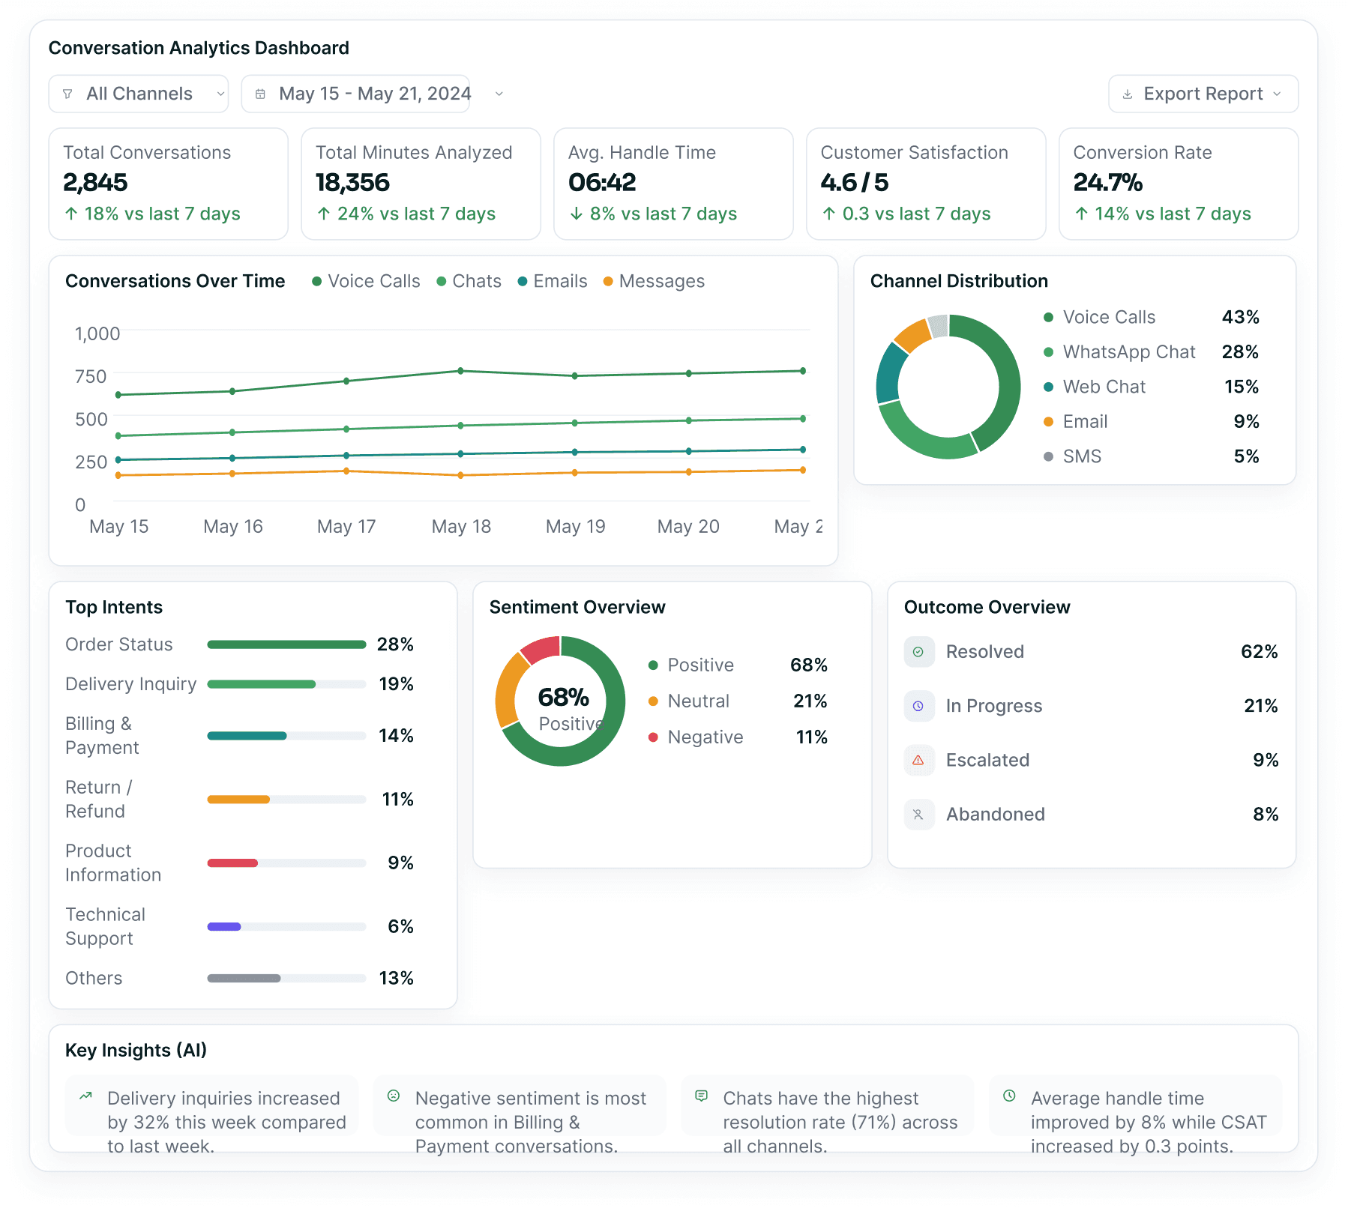The height and width of the screenshot is (1211, 1348).
Task: Toggle SMS in Channel Distribution legend
Action: click(x=1151, y=456)
